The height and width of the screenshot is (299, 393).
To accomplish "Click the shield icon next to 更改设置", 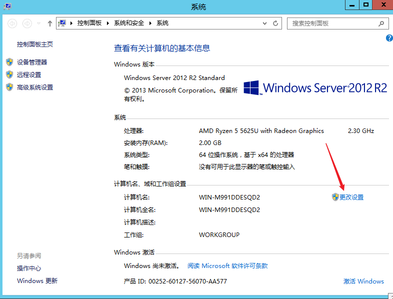I will 335,197.
